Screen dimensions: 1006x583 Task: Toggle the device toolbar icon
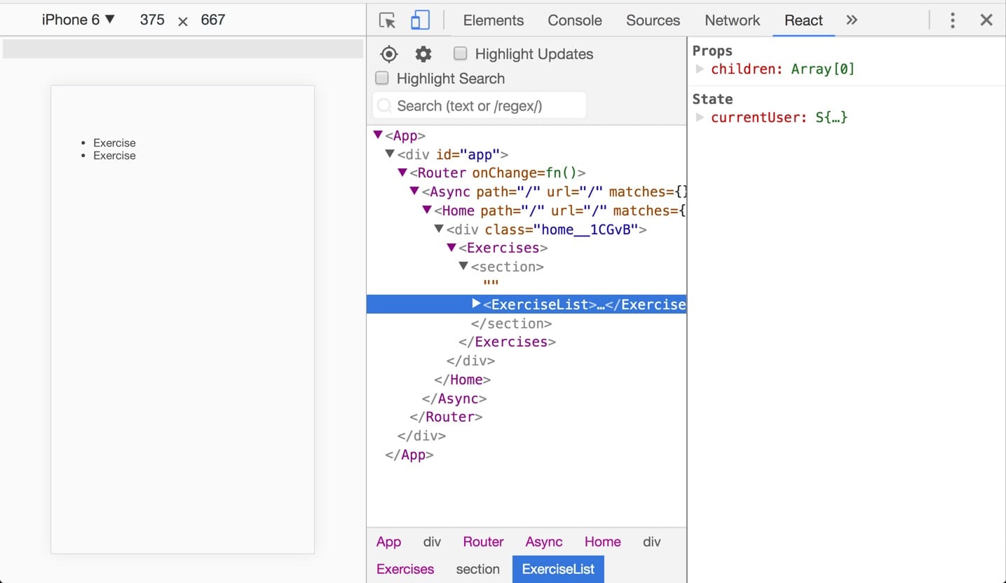(420, 20)
